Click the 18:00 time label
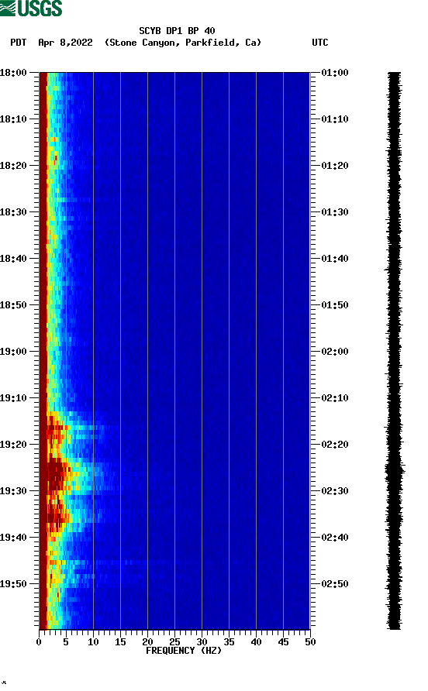The height and width of the screenshot is (691, 428). tap(14, 73)
